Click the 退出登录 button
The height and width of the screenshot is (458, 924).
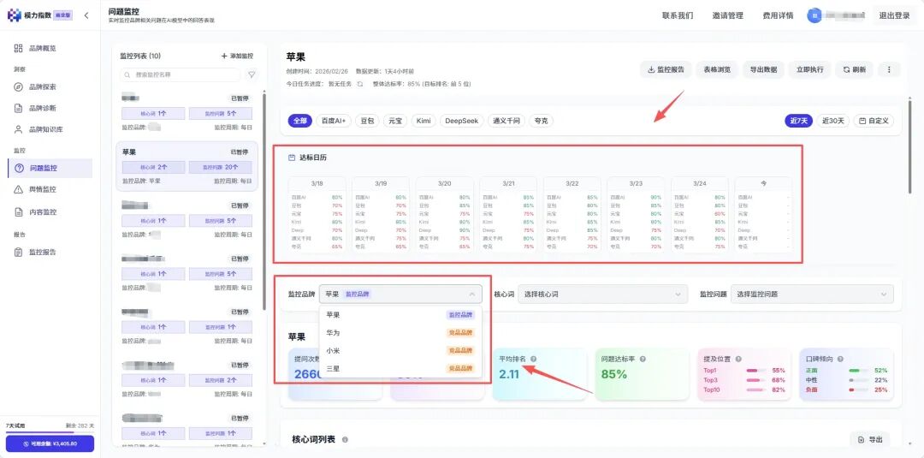[x=895, y=16]
